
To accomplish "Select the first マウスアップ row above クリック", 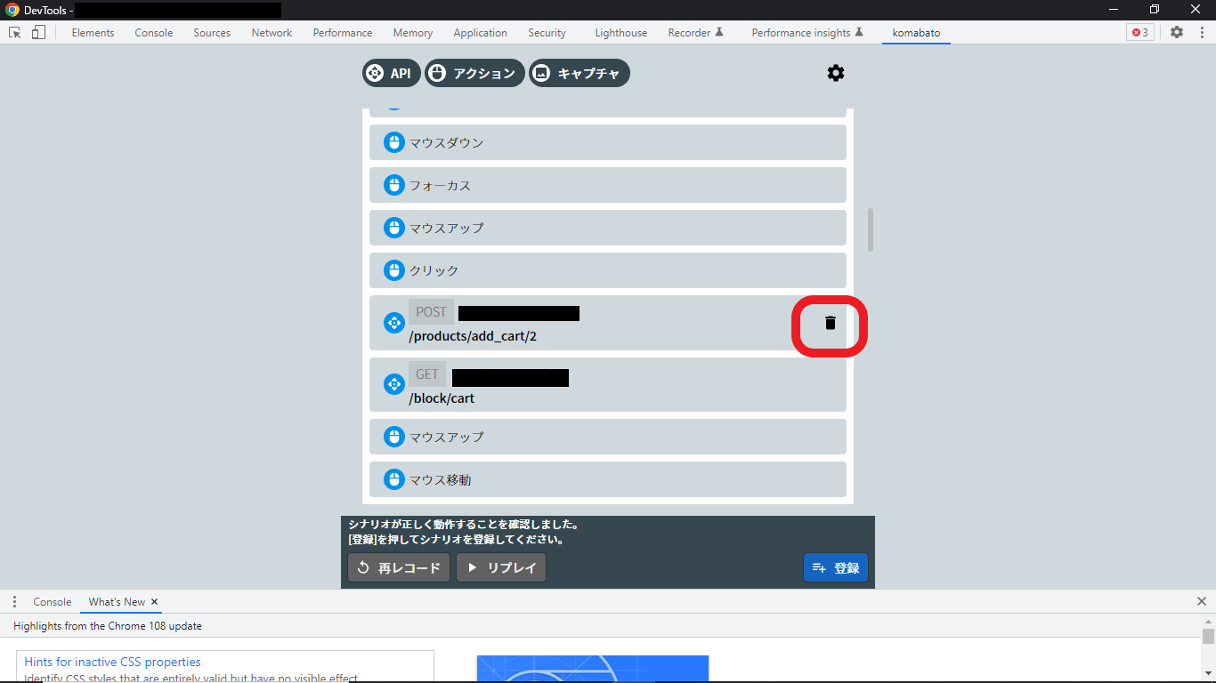I will click(x=608, y=228).
